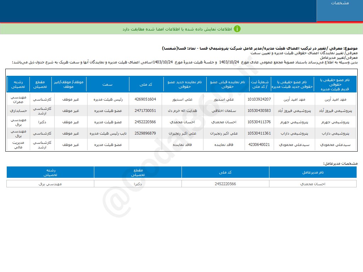Click the green info icon in notification bar

237,29
